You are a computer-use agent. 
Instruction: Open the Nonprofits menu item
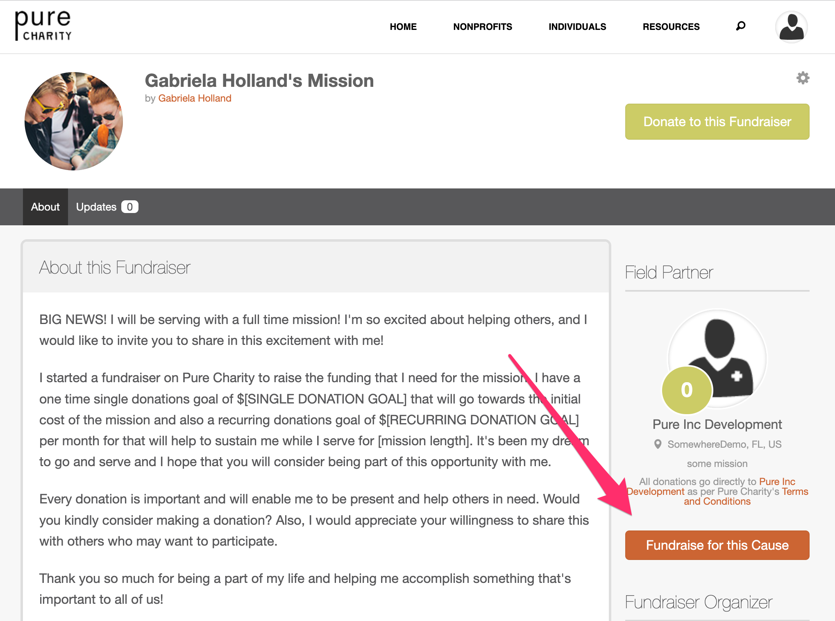tap(483, 27)
